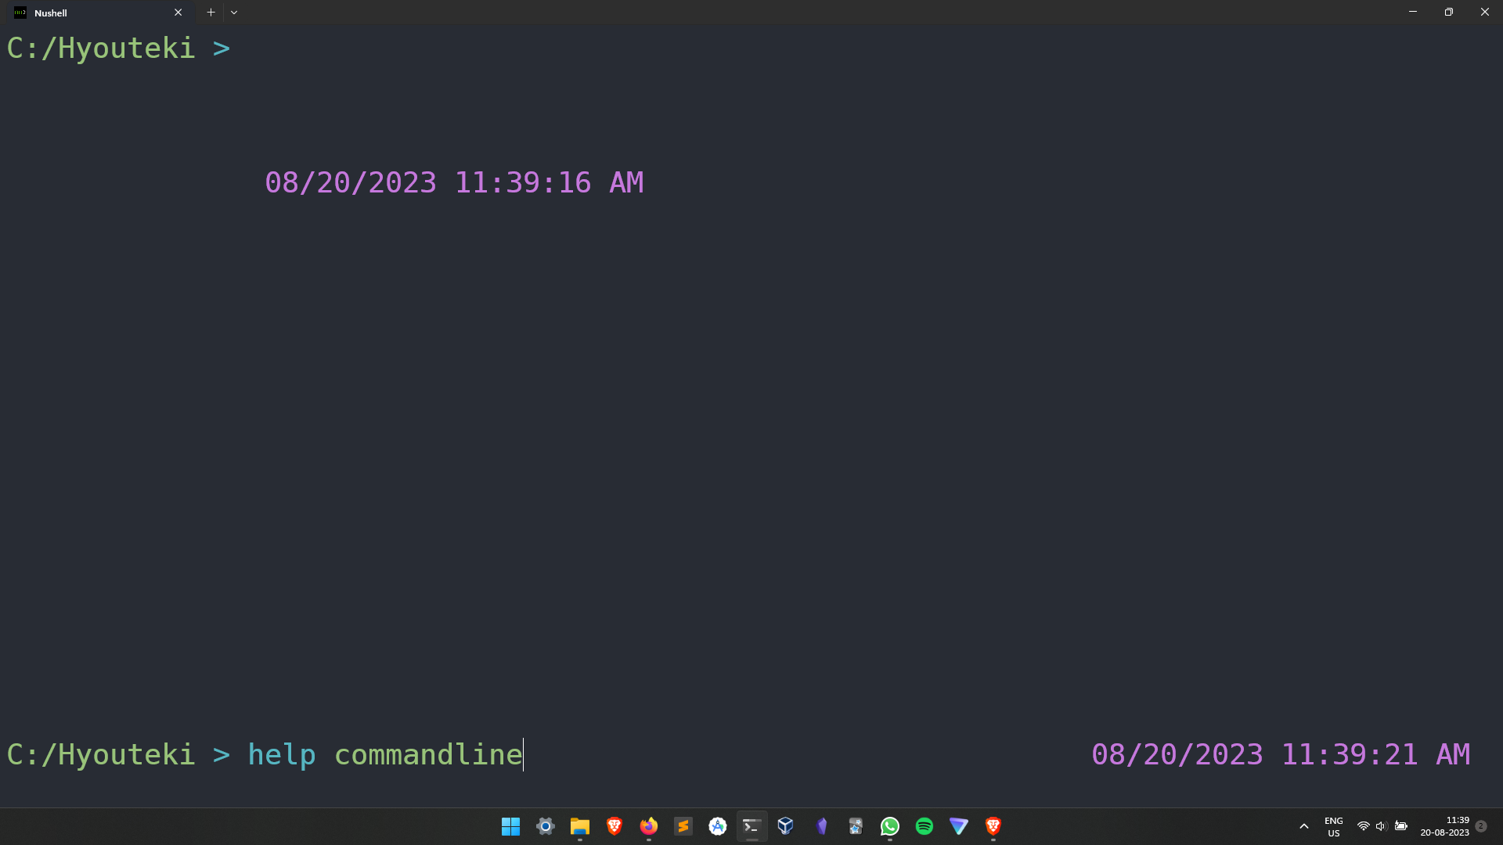Screen dimensions: 1503x845
Task: Open VirtualBox from the taskbar
Action: point(786,826)
